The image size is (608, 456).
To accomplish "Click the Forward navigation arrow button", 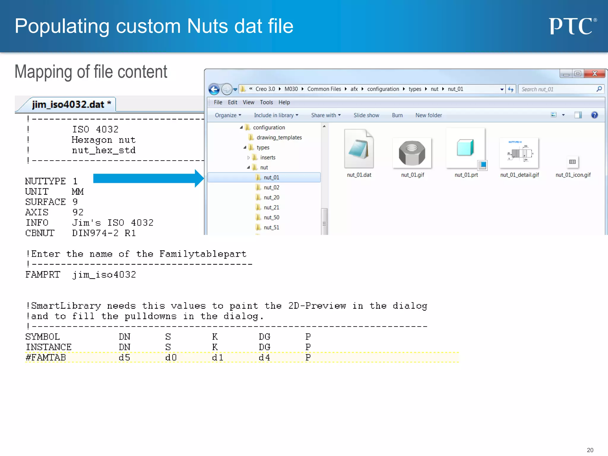I will click(x=227, y=89).
